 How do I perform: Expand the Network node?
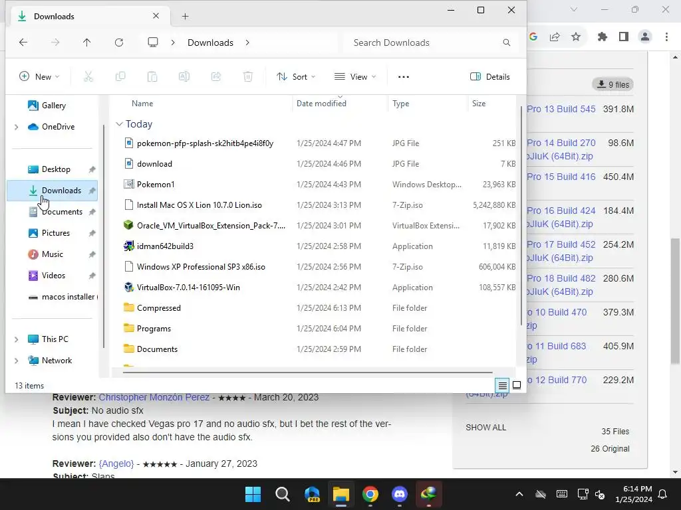coord(17,361)
